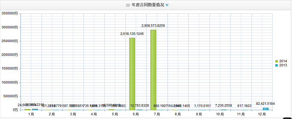The height and width of the screenshot is (119, 293).
Task: Click the 3500000万 y-axis label
Action: click(x=10, y=13)
